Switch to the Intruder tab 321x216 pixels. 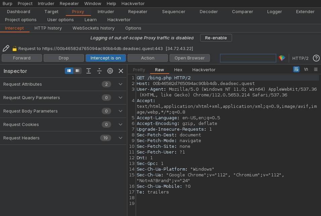(x=106, y=12)
